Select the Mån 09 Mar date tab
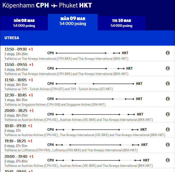 coord(73,21)
